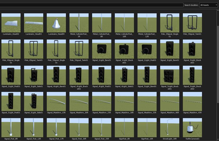The height and width of the screenshot is (141, 219).
Task: Focus the asset search input field
Action: tap(91, 5)
